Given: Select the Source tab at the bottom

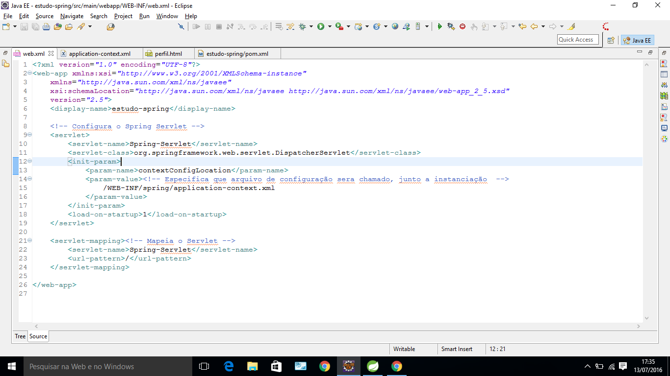Looking at the screenshot, I should tap(38, 336).
